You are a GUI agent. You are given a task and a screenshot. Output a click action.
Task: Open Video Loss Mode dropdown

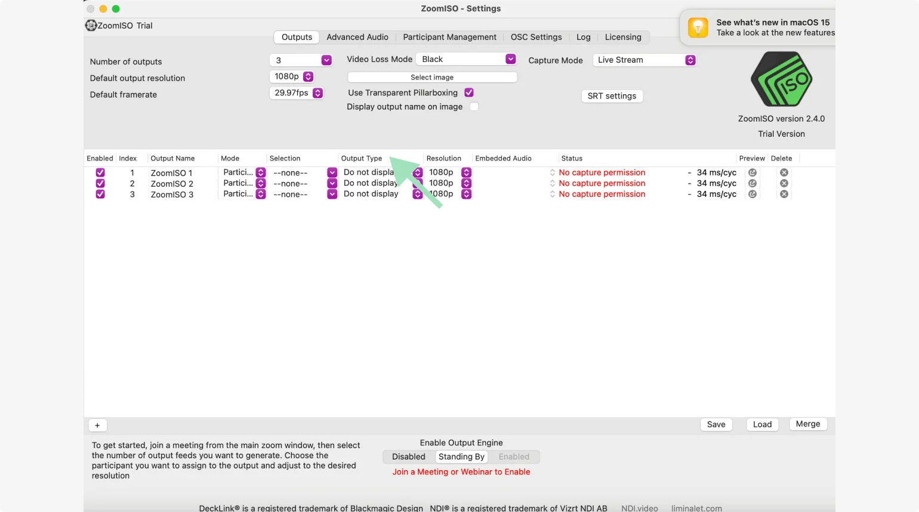tap(467, 59)
